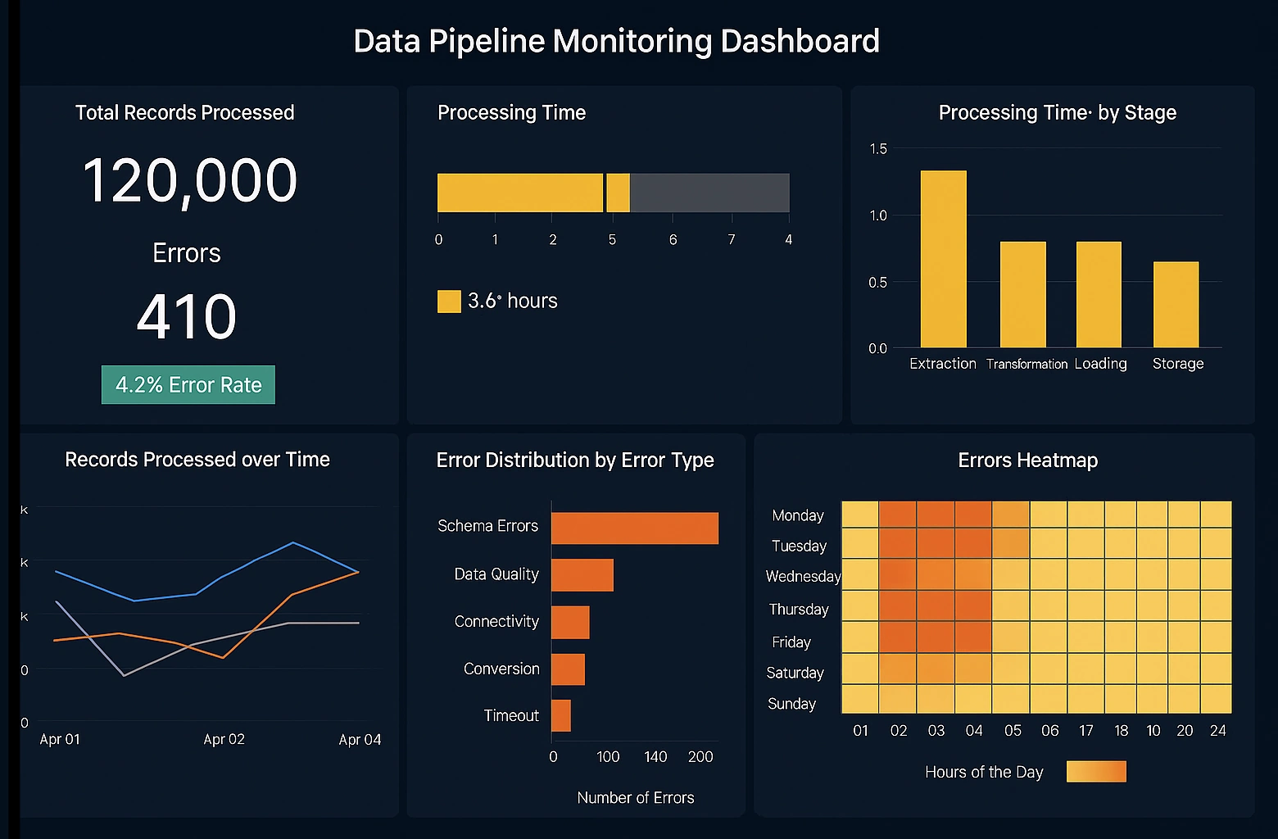Viewport: 1278px width, 839px height.
Task: Click the Timeout error bar
Action: tap(560, 715)
